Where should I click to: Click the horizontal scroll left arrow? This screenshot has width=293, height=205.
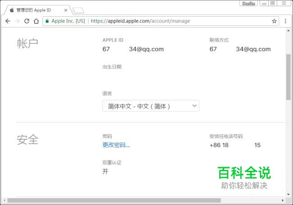tap(5, 200)
